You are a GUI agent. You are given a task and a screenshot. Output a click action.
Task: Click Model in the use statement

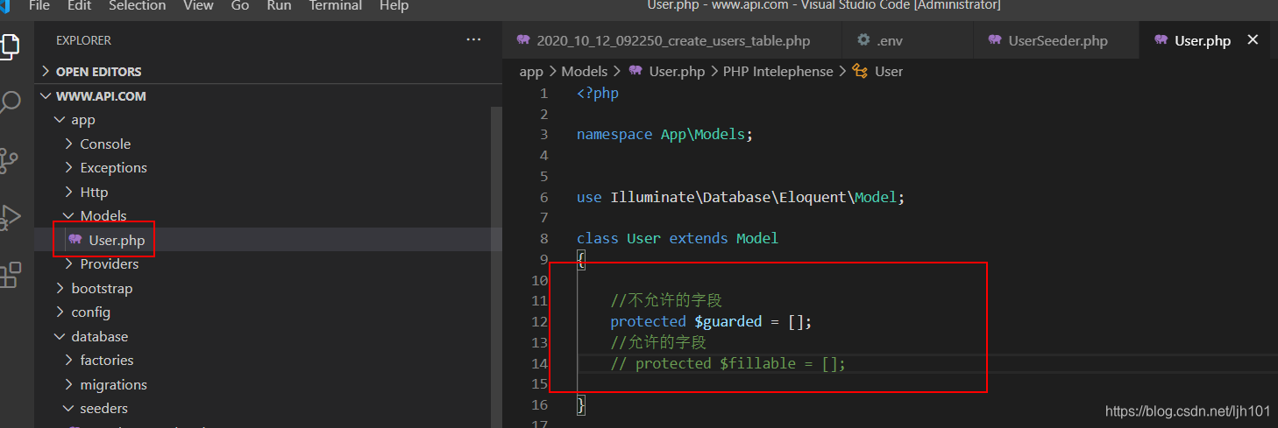877,198
